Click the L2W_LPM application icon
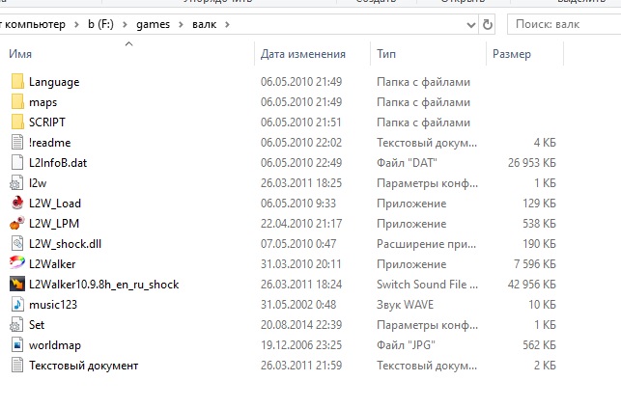Viewport: 621px width, 408px height. pyautogui.click(x=17, y=223)
